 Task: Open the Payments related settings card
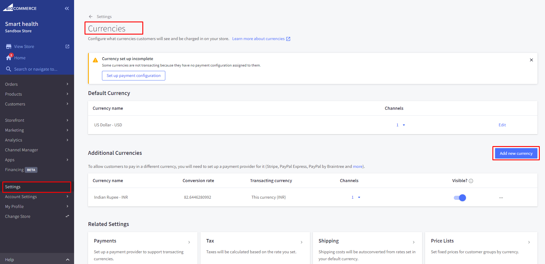click(142, 248)
